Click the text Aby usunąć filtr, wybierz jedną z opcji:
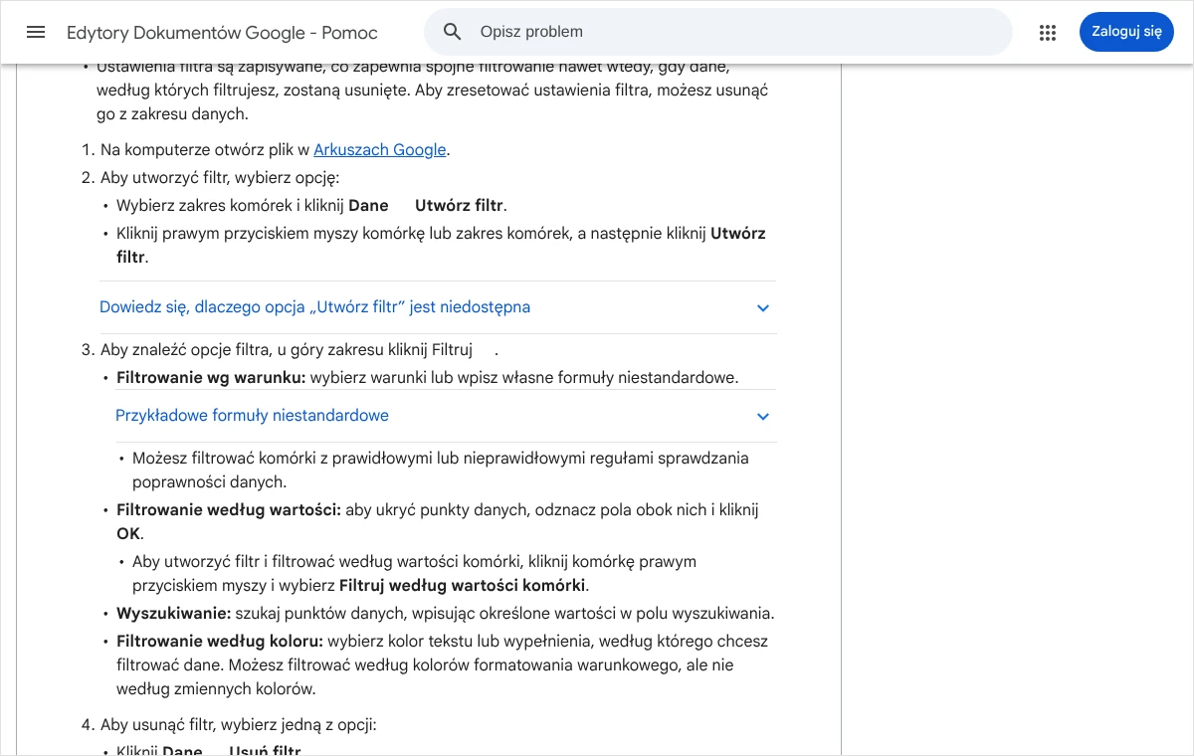This screenshot has height=756, width=1194. point(239,725)
